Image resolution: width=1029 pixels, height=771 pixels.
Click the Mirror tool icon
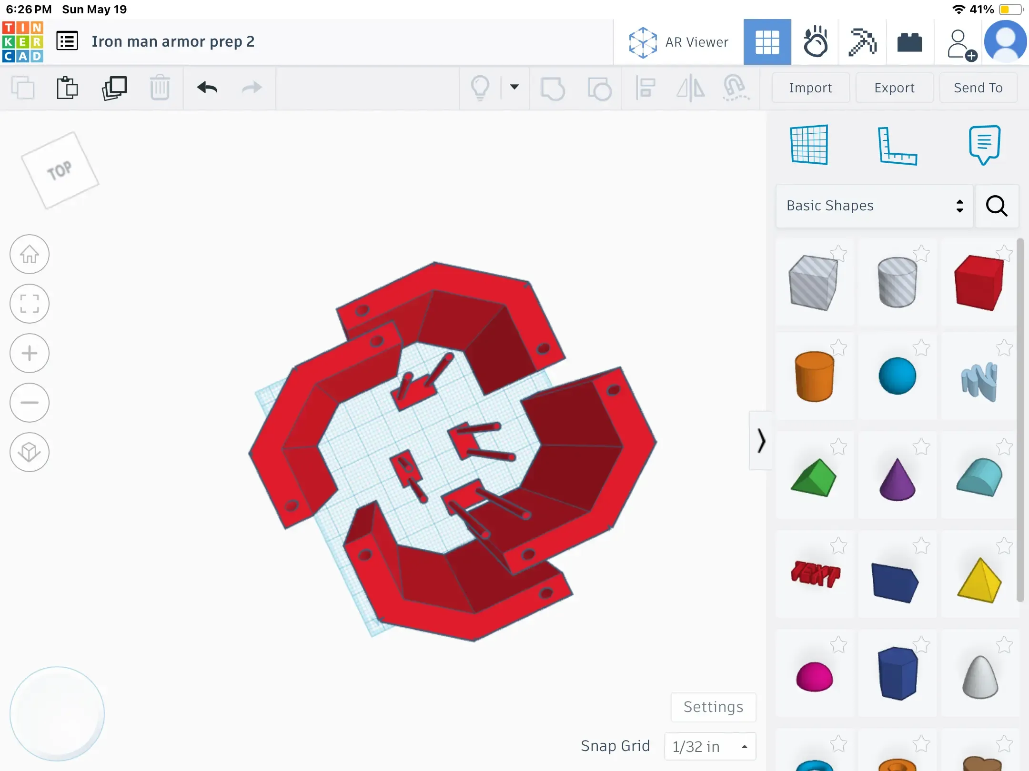pyautogui.click(x=691, y=88)
